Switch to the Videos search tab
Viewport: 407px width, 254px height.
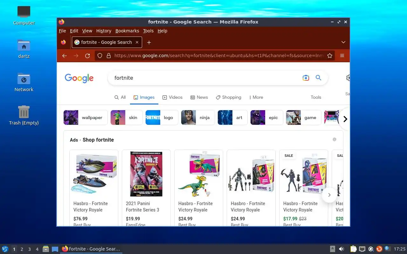172,97
